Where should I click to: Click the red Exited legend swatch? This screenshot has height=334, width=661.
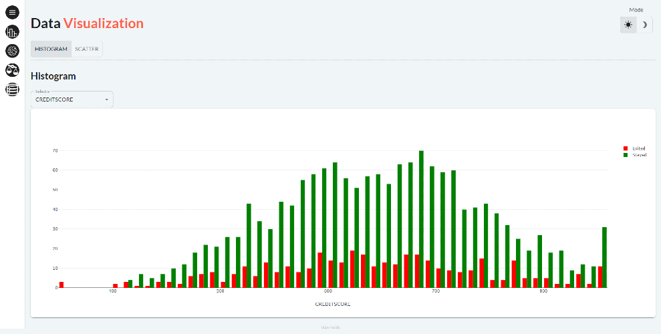(626, 148)
